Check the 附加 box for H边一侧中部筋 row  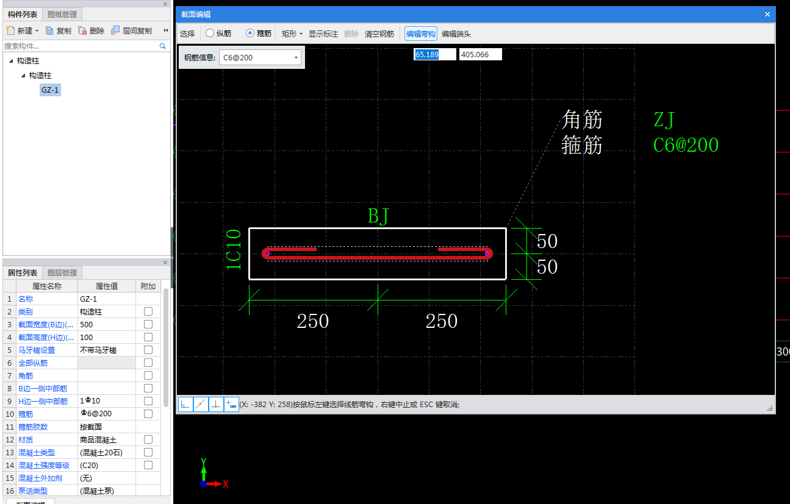click(x=148, y=401)
